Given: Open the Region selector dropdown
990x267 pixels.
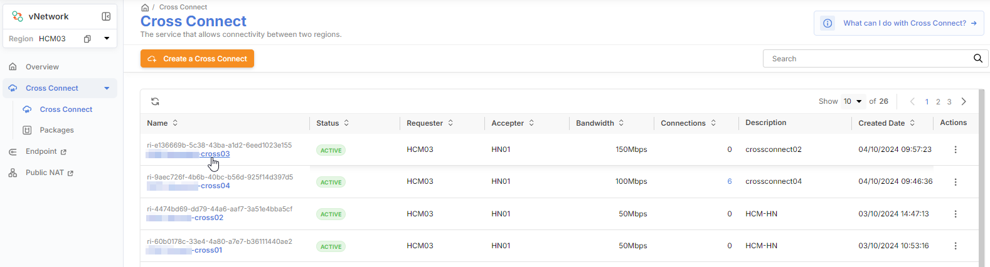Looking at the screenshot, I should pyautogui.click(x=107, y=39).
